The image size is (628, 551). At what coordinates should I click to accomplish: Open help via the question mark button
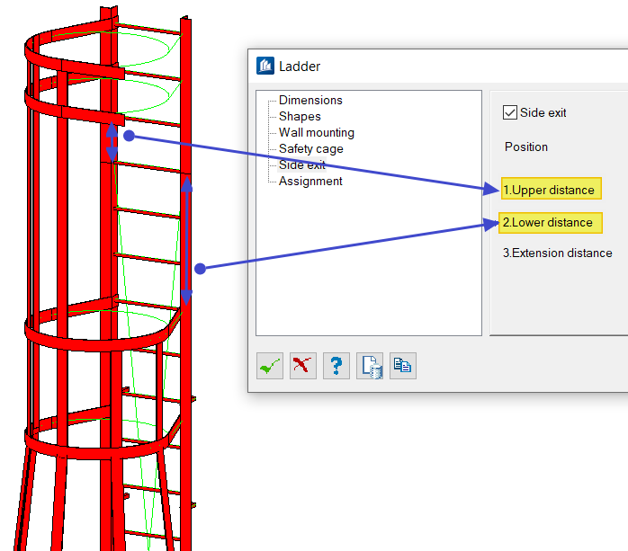tap(336, 366)
